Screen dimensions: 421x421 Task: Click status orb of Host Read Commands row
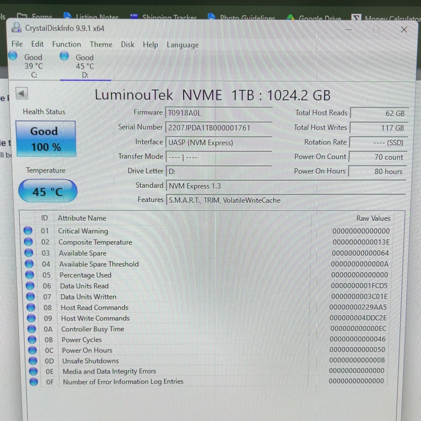tap(31, 307)
